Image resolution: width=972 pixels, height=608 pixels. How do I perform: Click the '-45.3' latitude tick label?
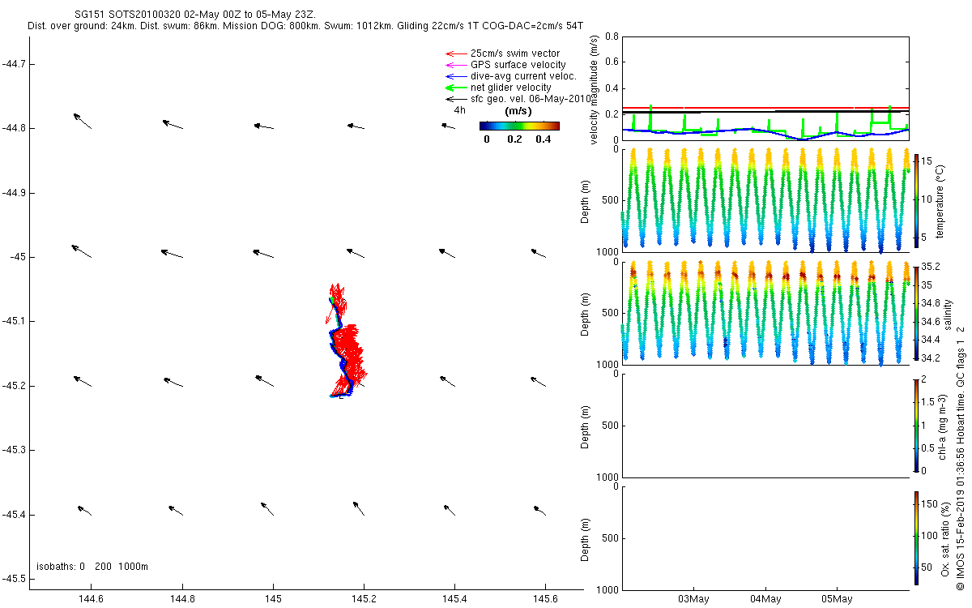coord(14,450)
